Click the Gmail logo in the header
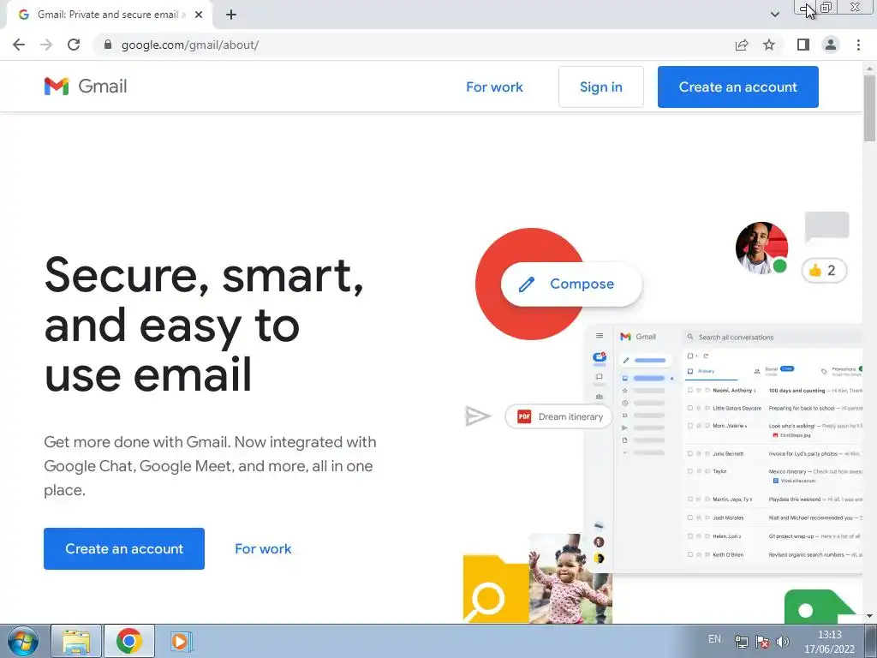877x658 pixels. coord(86,87)
